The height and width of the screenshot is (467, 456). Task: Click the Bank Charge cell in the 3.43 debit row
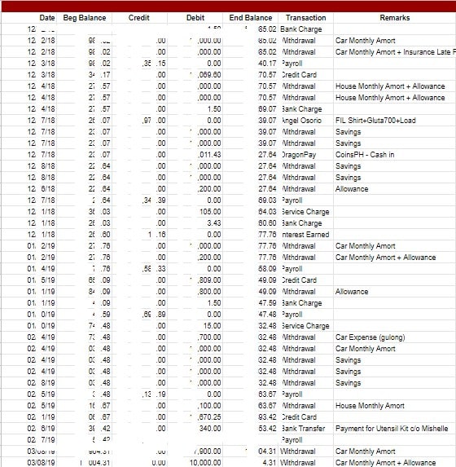point(305,223)
